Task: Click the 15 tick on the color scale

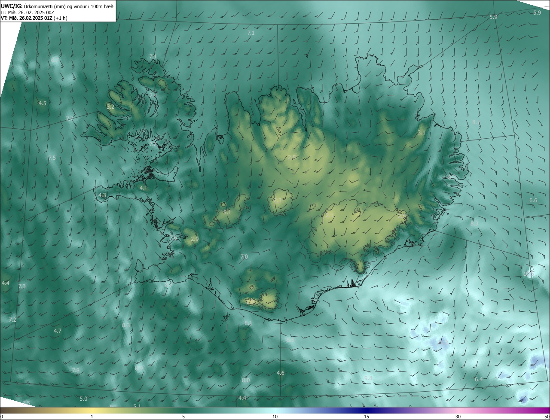Action: coord(367,417)
